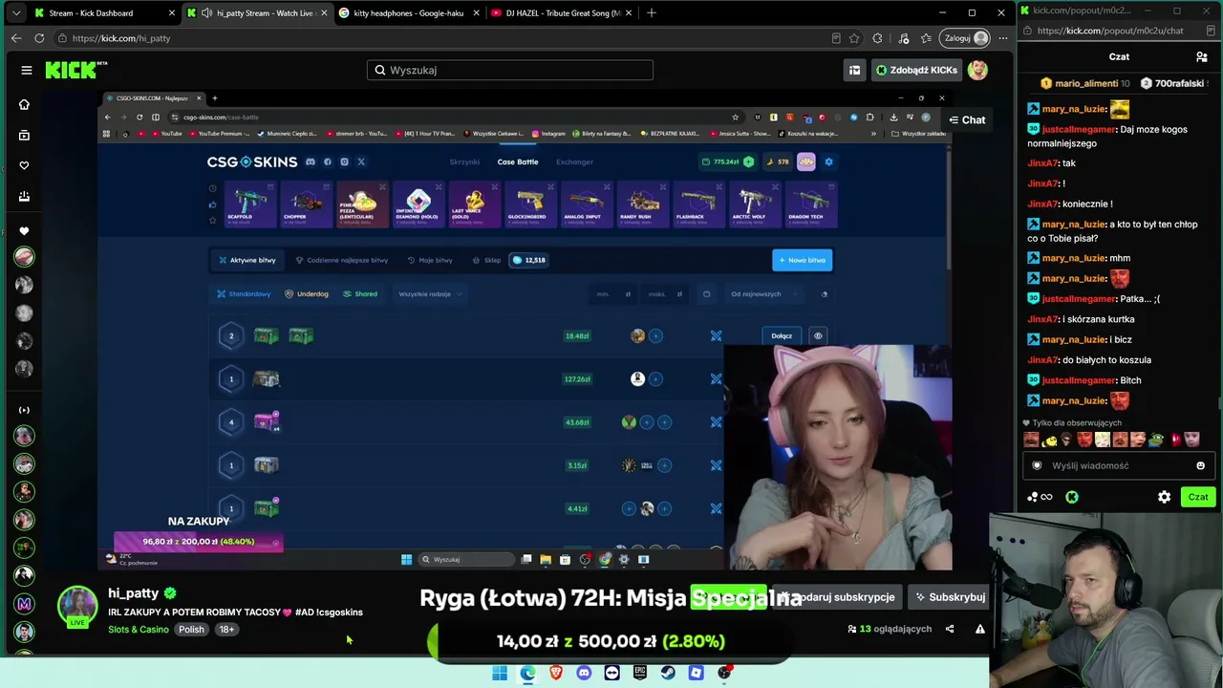Bookmark the page with the star icon

[x=853, y=38]
